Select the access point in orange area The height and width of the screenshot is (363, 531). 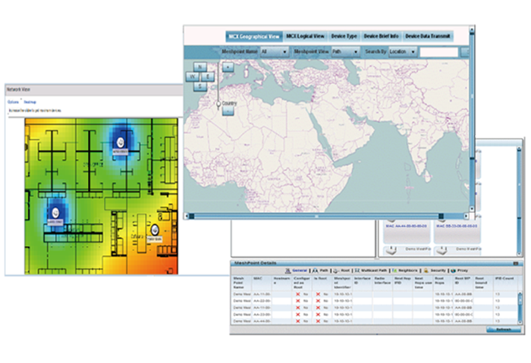click(155, 230)
